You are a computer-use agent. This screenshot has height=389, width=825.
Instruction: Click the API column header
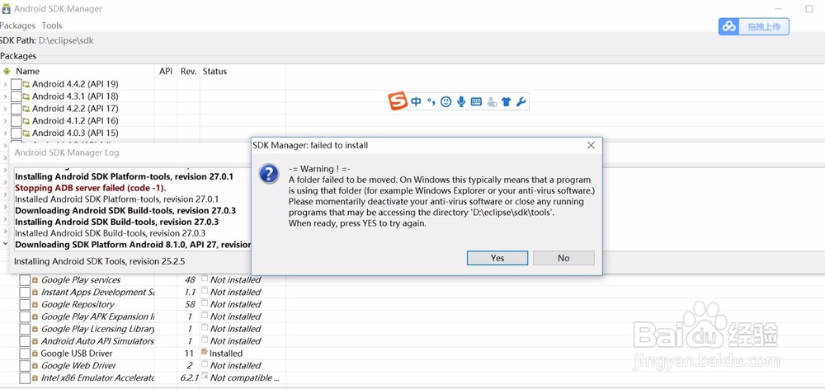click(x=166, y=71)
